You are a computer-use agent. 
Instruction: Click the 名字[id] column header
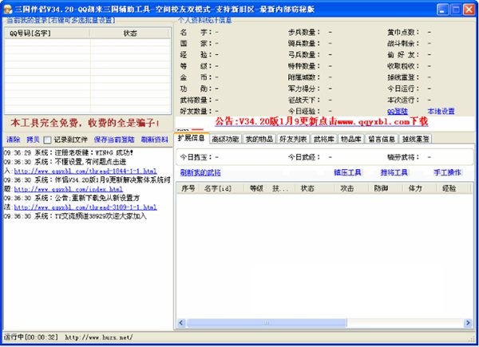click(x=221, y=188)
